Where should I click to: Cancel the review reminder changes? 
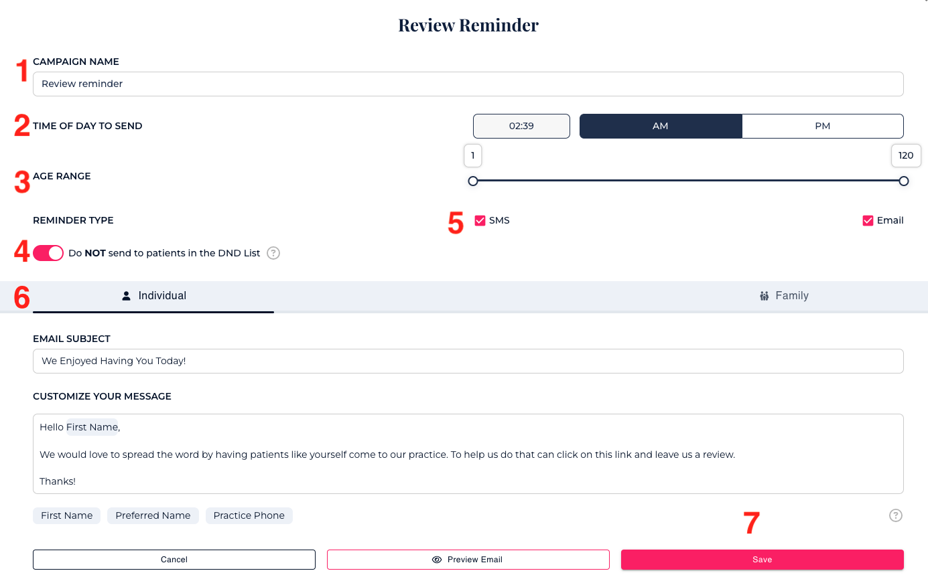174,560
